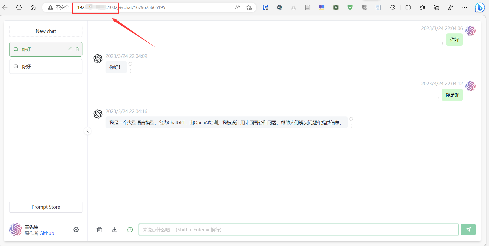Image resolution: width=489 pixels, height=246 pixels.
Task: Start a New chat
Action: [46, 31]
